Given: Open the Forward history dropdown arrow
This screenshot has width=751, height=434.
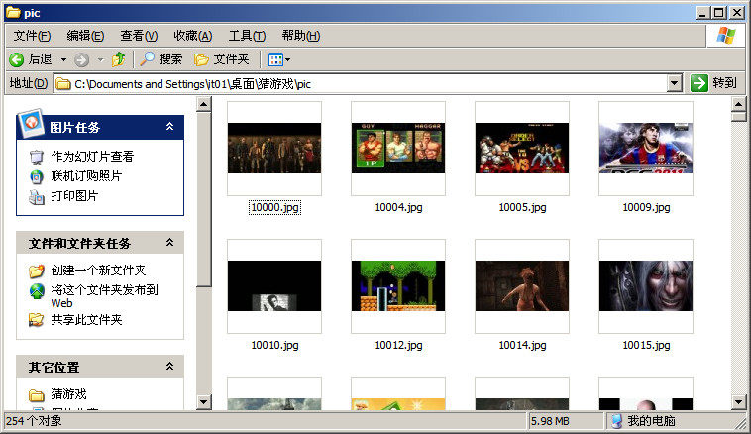Looking at the screenshot, I should pyautogui.click(x=101, y=59).
